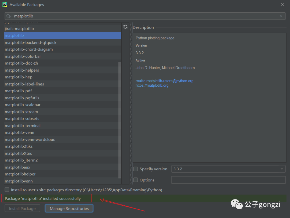Select the highlighted matplotlib package row
The height and width of the screenshot is (218, 290).
pyautogui.click(x=63, y=36)
